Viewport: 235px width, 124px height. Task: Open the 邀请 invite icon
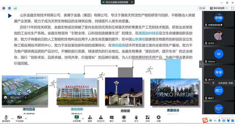coord(90,117)
